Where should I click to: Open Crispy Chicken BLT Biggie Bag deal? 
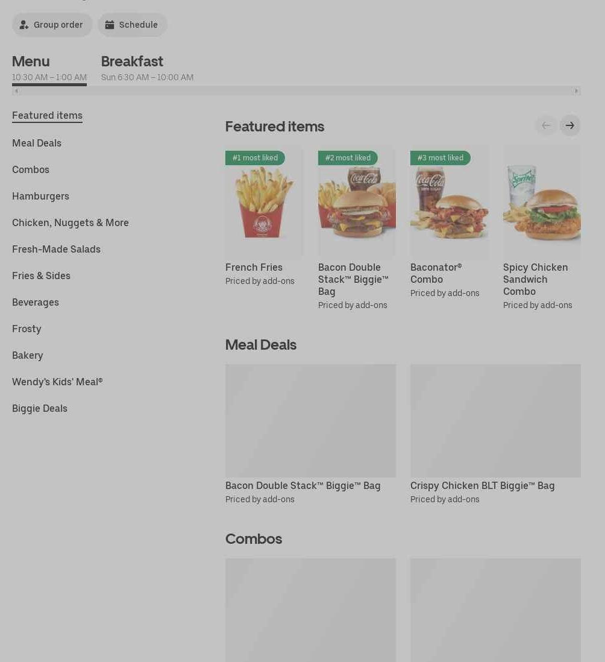[x=495, y=434]
